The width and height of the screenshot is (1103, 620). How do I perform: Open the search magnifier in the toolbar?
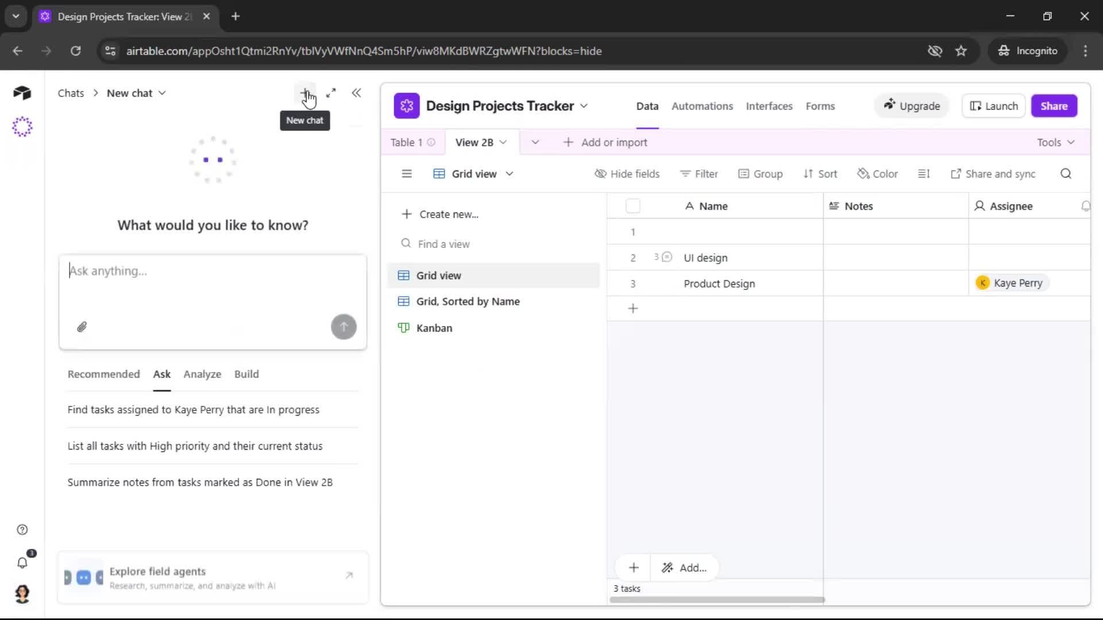[1066, 173]
